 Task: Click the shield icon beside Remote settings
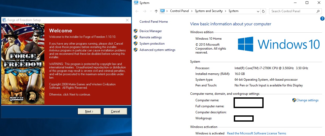pyautogui.click(x=136, y=37)
